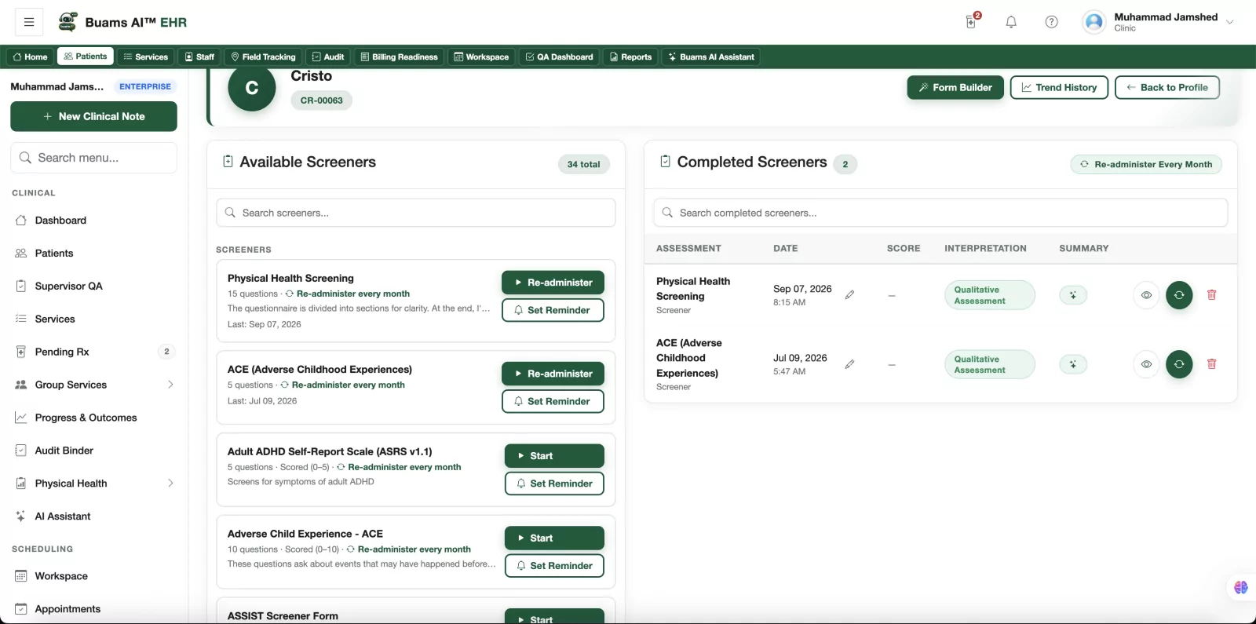This screenshot has height=624, width=1256.
Task: Toggle monthly re-administer on Adverse Child Experience
Action: (408, 549)
